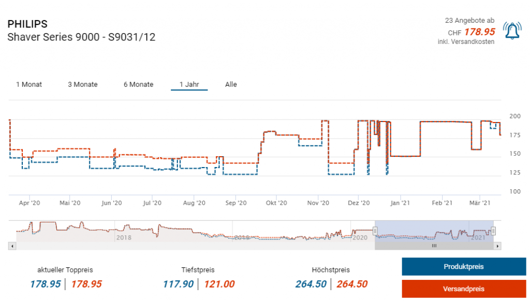Select the 1 Jahr time range
The image size is (530, 301).
pyautogui.click(x=189, y=84)
